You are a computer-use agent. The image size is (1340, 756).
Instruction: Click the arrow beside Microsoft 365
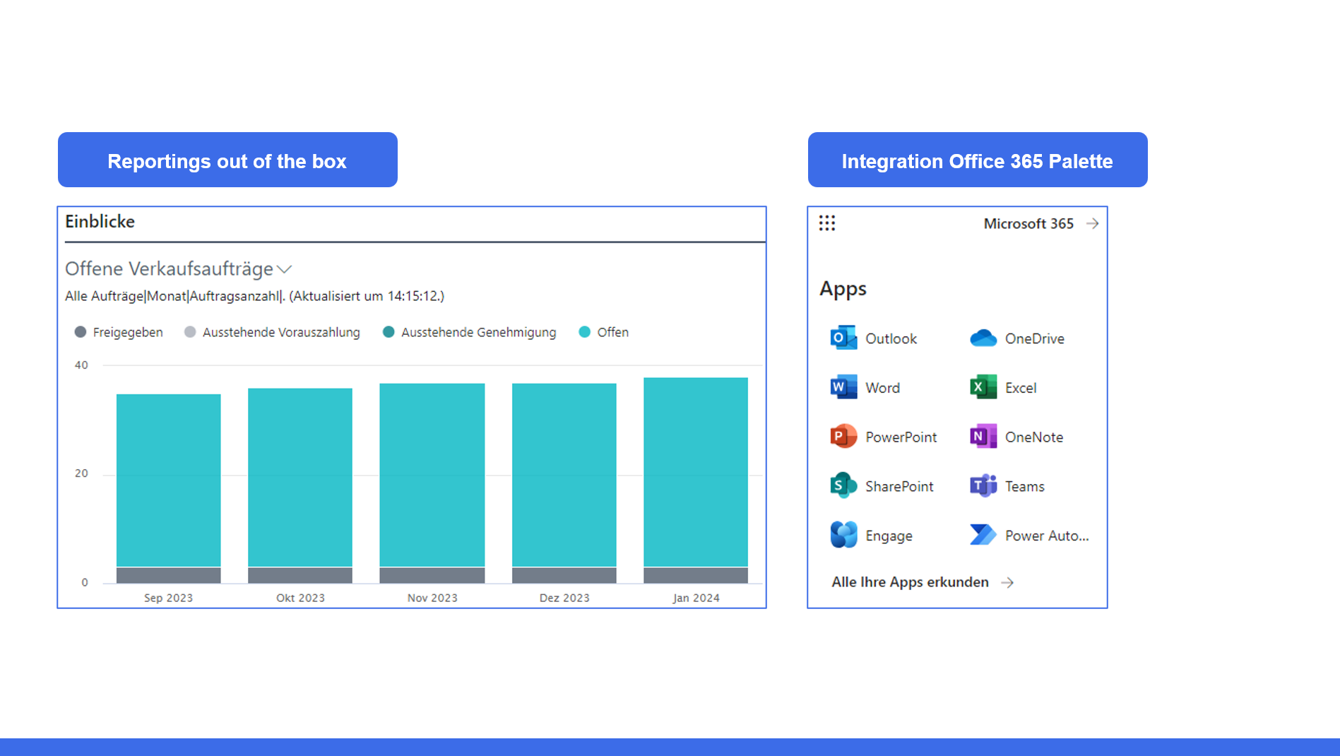[1093, 223]
